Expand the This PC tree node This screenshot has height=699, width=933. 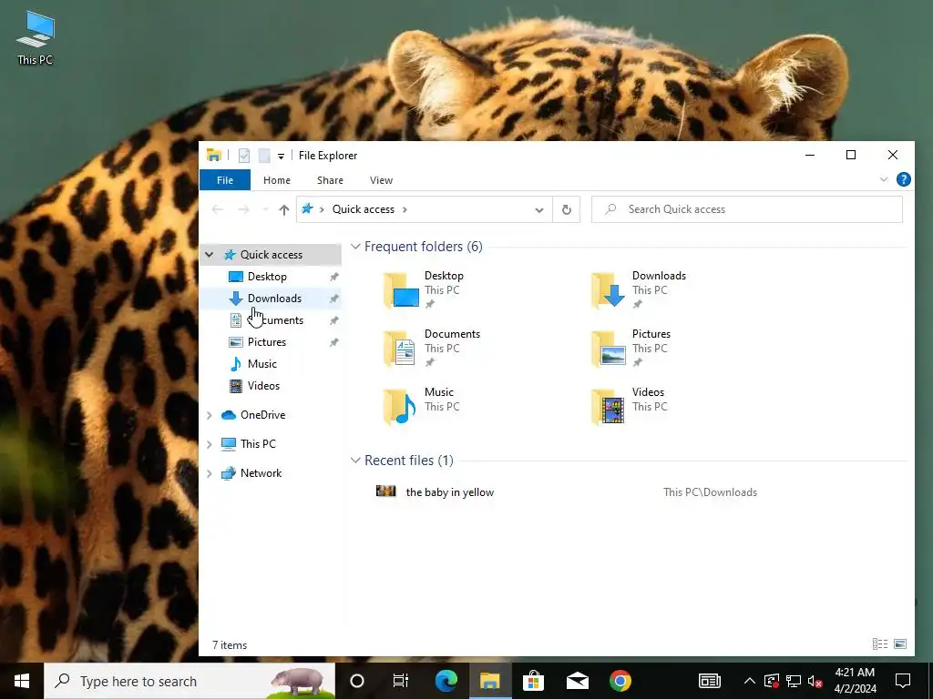point(210,444)
